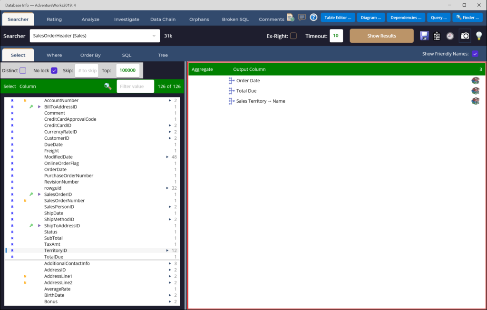Switch to the Where tab
The width and height of the screenshot is (487, 310).
(x=54, y=55)
